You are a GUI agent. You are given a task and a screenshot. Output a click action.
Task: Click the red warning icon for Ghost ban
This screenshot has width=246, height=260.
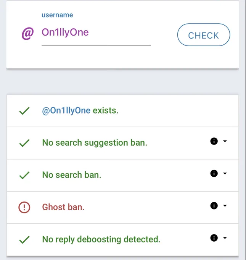24,207
